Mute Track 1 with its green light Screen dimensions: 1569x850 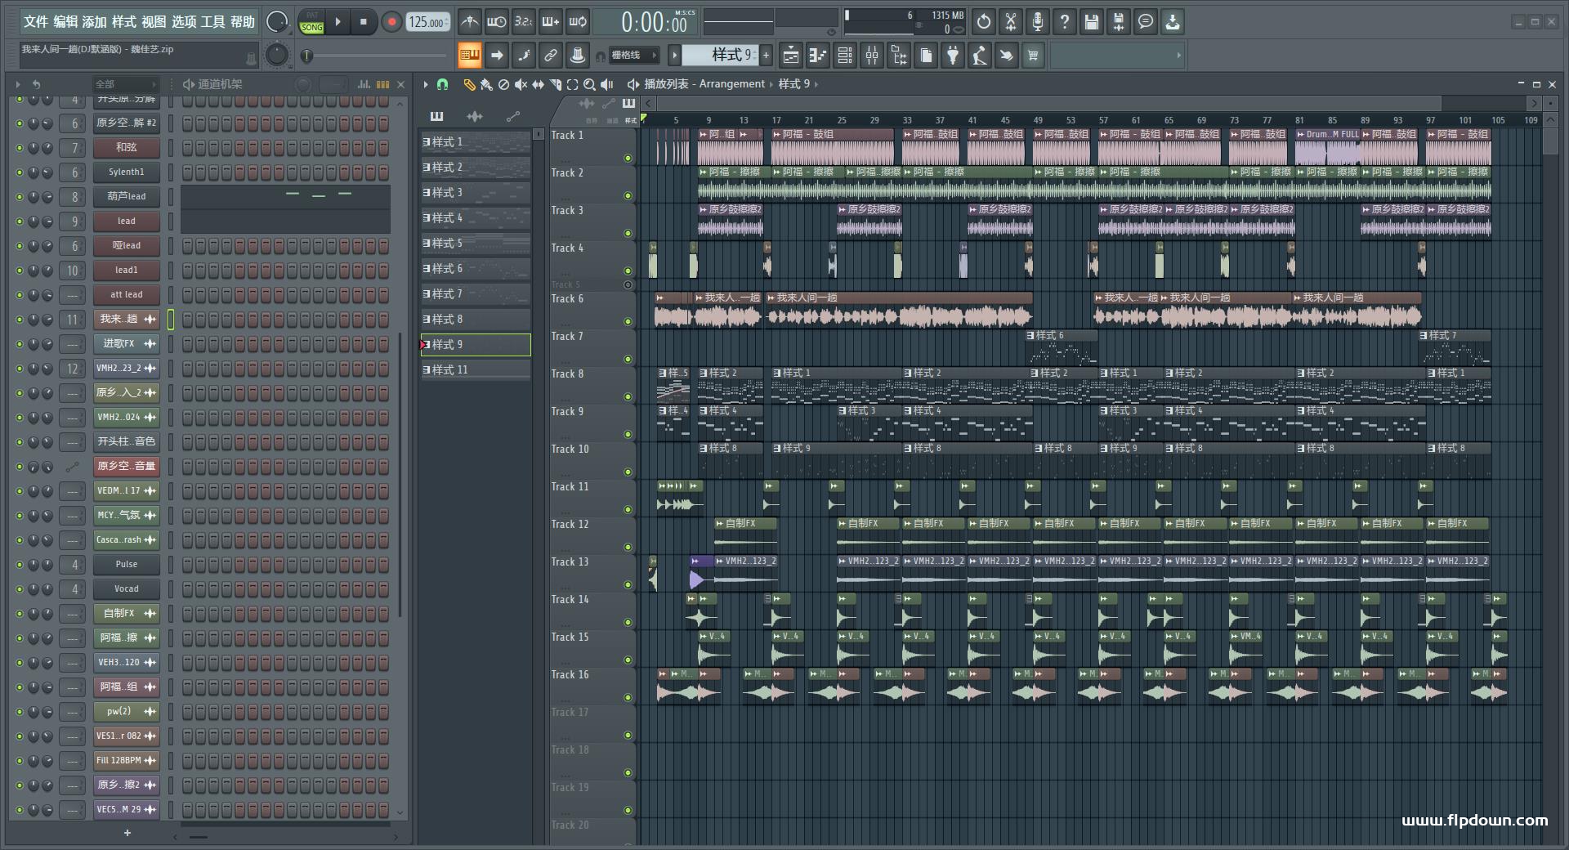point(628,158)
